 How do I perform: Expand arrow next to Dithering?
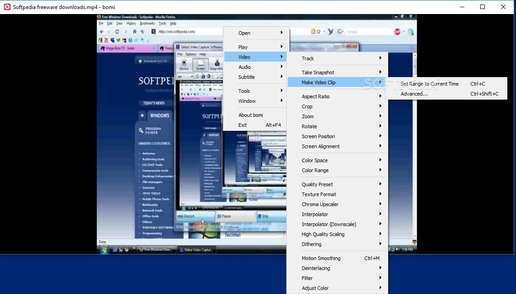(x=381, y=244)
